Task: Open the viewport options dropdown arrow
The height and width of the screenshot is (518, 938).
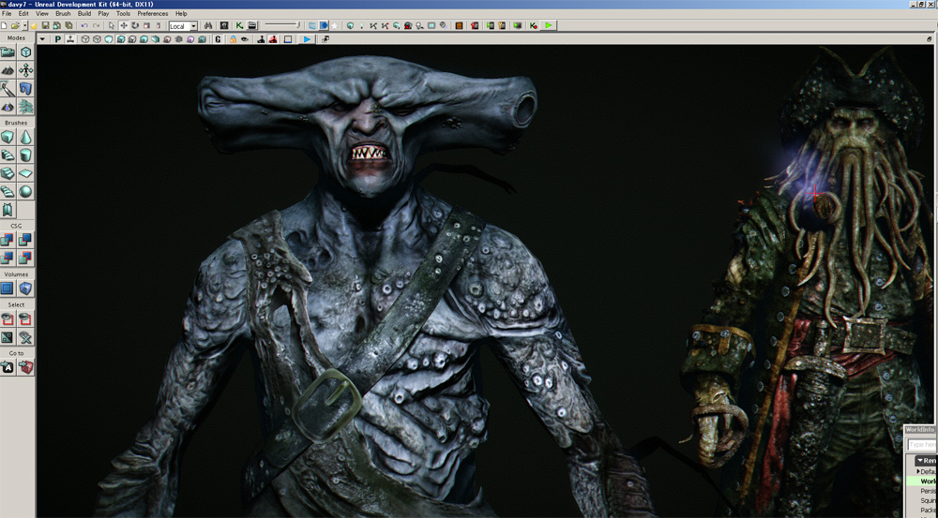Action: point(42,39)
